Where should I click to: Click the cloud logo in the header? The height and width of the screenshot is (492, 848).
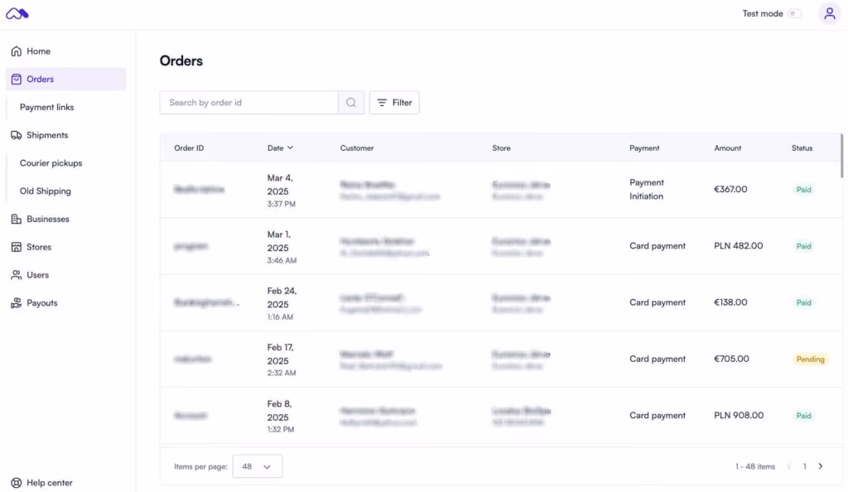17,13
